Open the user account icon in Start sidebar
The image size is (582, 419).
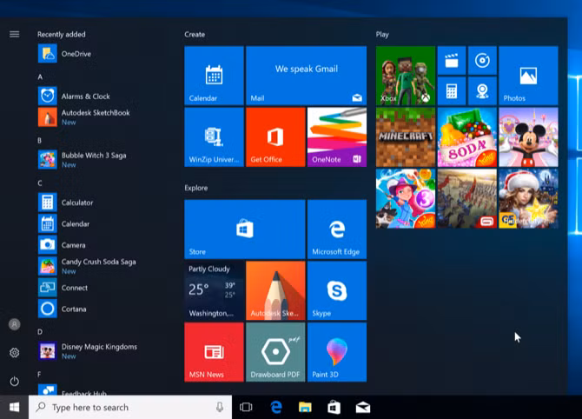tap(14, 324)
